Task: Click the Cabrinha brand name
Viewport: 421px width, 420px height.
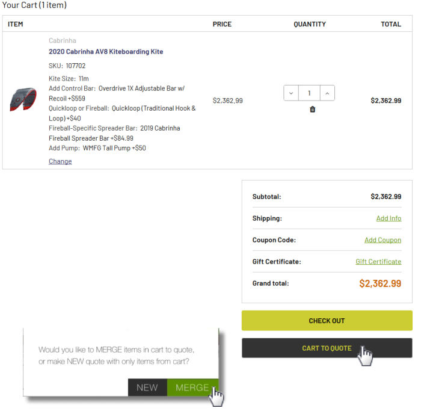Action: click(x=63, y=40)
